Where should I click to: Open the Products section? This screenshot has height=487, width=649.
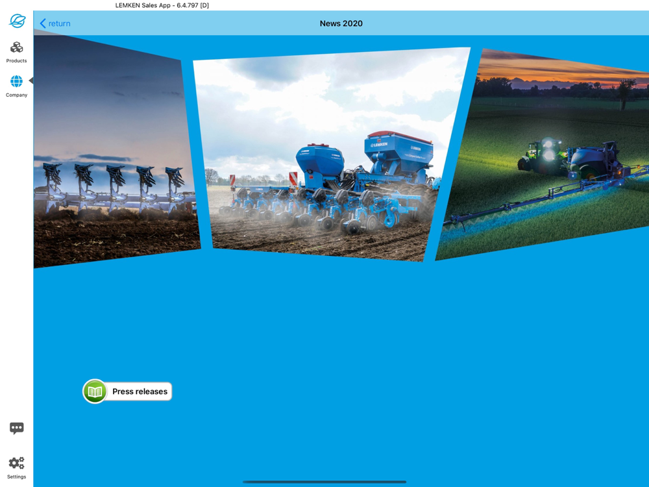[x=17, y=52]
